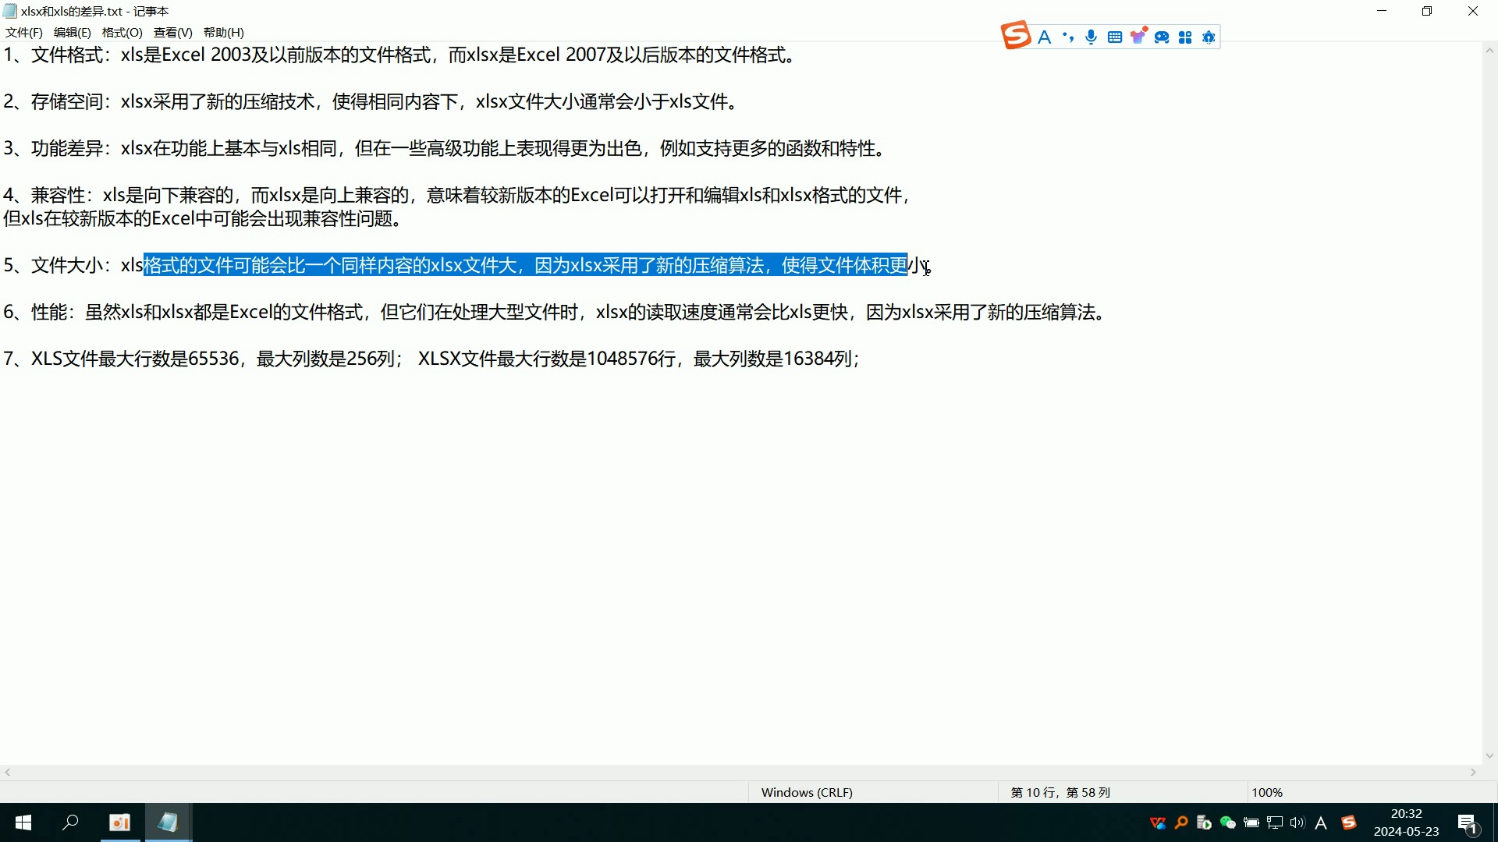Toggle Chinese/English mode 'A' on IME bar
Screen dimensions: 1498x842
pyautogui.click(x=1045, y=37)
